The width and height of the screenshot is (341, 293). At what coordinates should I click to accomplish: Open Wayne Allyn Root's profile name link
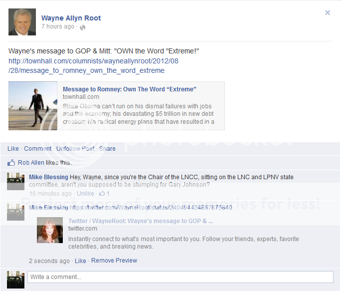coord(71,18)
